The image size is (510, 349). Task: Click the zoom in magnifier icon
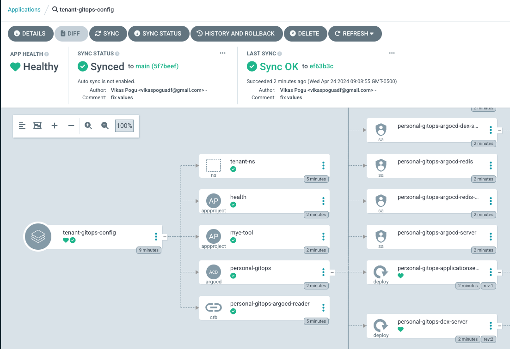click(88, 126)
